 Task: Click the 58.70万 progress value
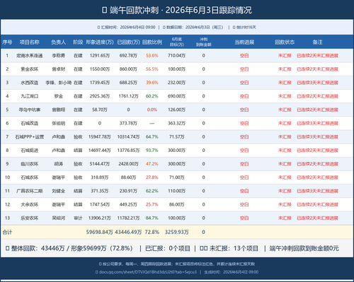(x=100, y=110)
